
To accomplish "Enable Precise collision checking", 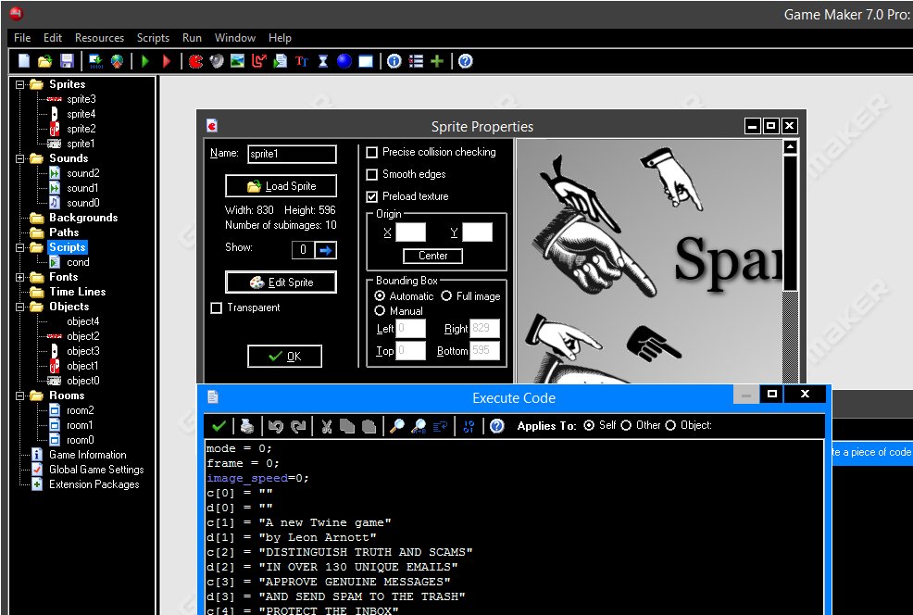I will (372, 152).
